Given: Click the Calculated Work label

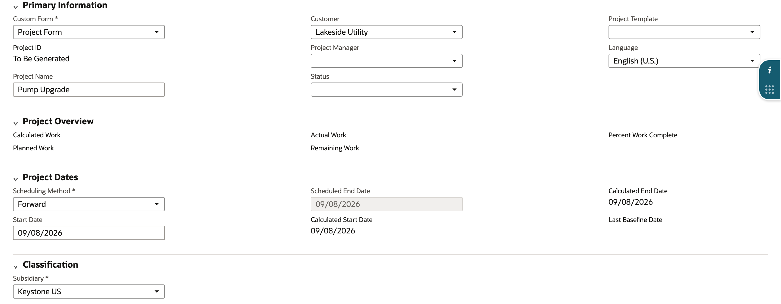Looking at the screenshot, I should coord(37,135).
